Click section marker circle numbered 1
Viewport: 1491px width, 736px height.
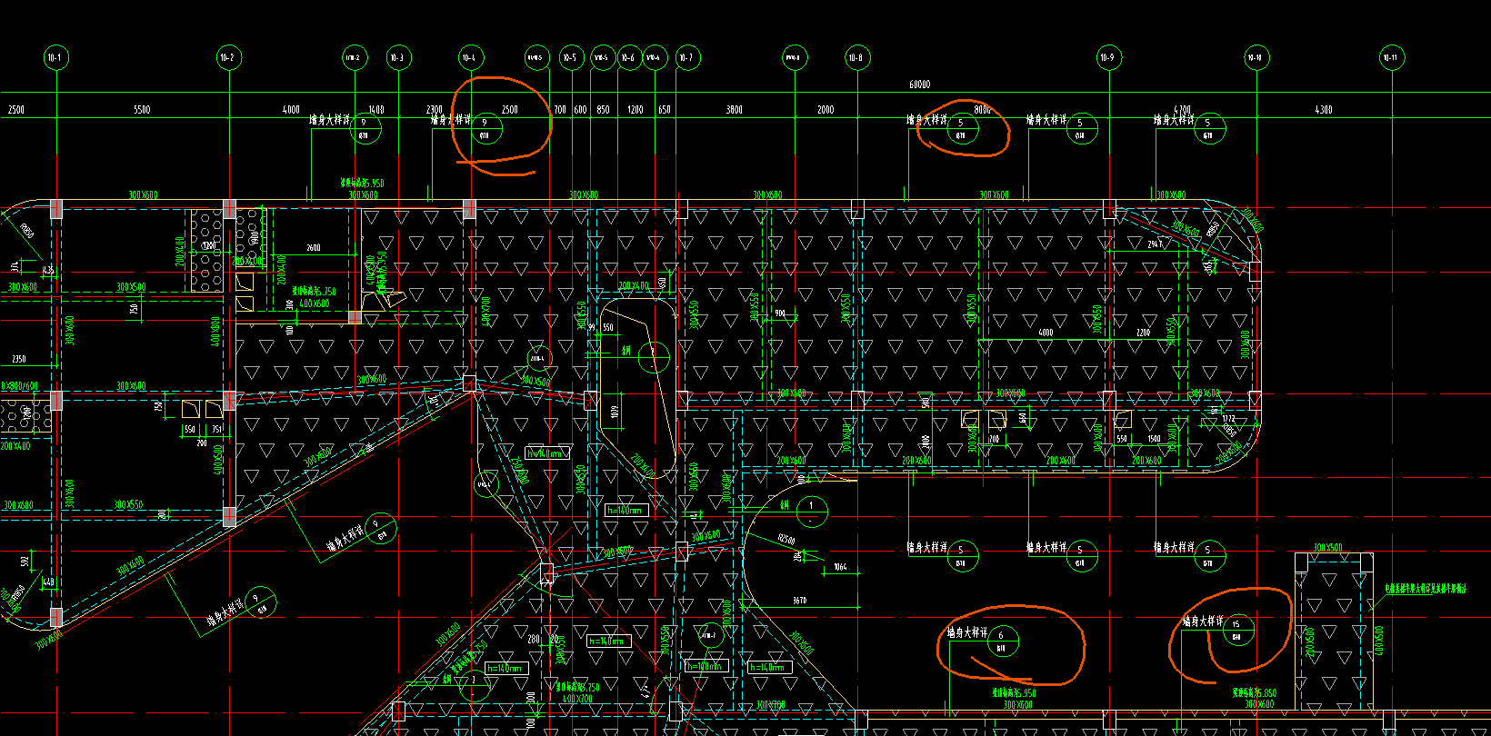812,512
